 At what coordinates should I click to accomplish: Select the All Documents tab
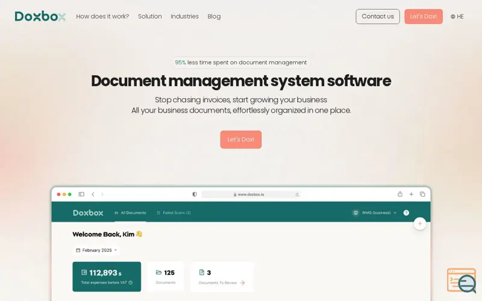130,213
